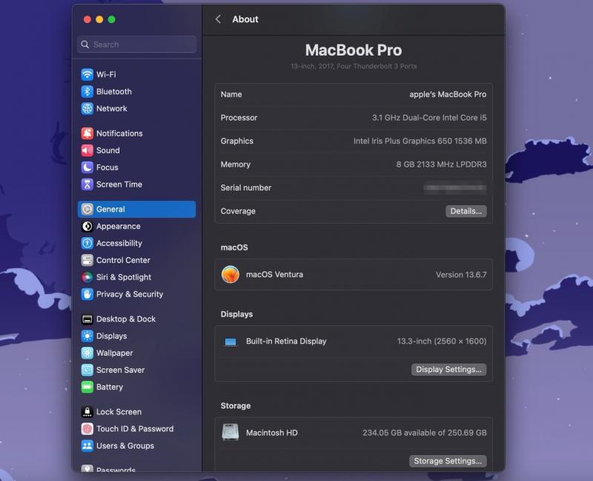Open Storage Settings button
This screenshot has width=593, height=481.
(x=448, y=461)
